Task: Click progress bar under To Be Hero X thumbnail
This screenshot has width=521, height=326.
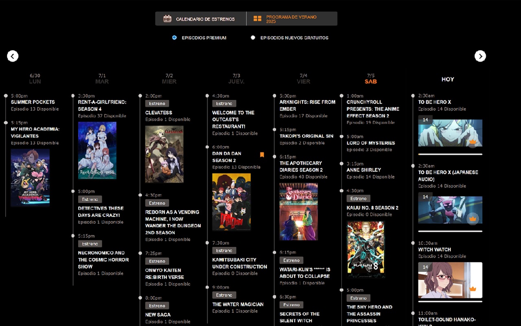Action: (450, 154)
